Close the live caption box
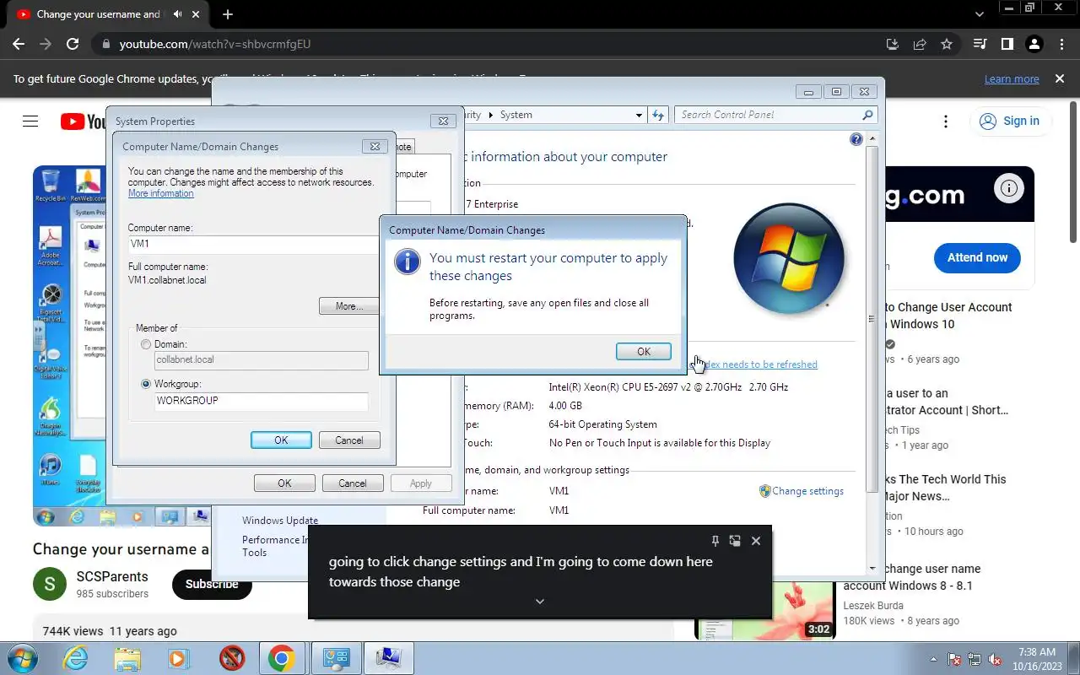Viewport: 1080px width, 675px height. click(756, 541)
